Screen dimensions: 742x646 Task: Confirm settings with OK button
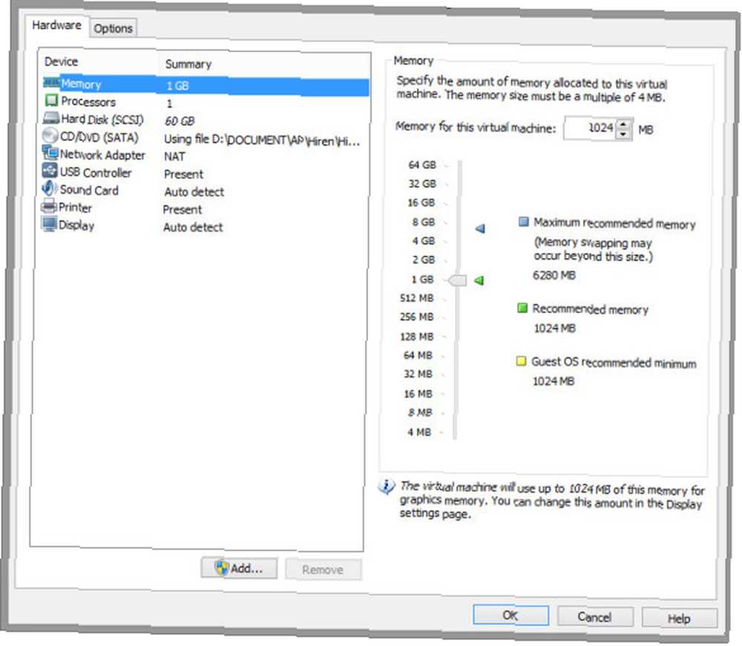pos(510,616)
